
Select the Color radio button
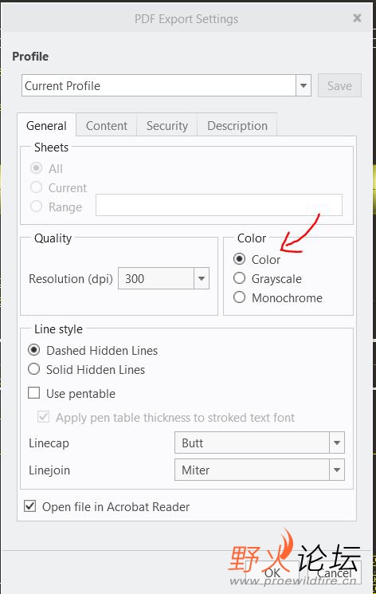coord(239,259)
